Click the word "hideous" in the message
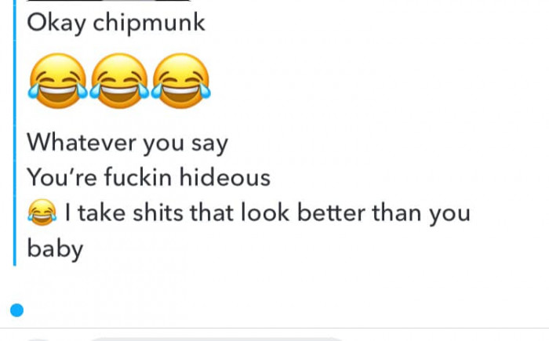549x341 pixels. tap(225, 177)
